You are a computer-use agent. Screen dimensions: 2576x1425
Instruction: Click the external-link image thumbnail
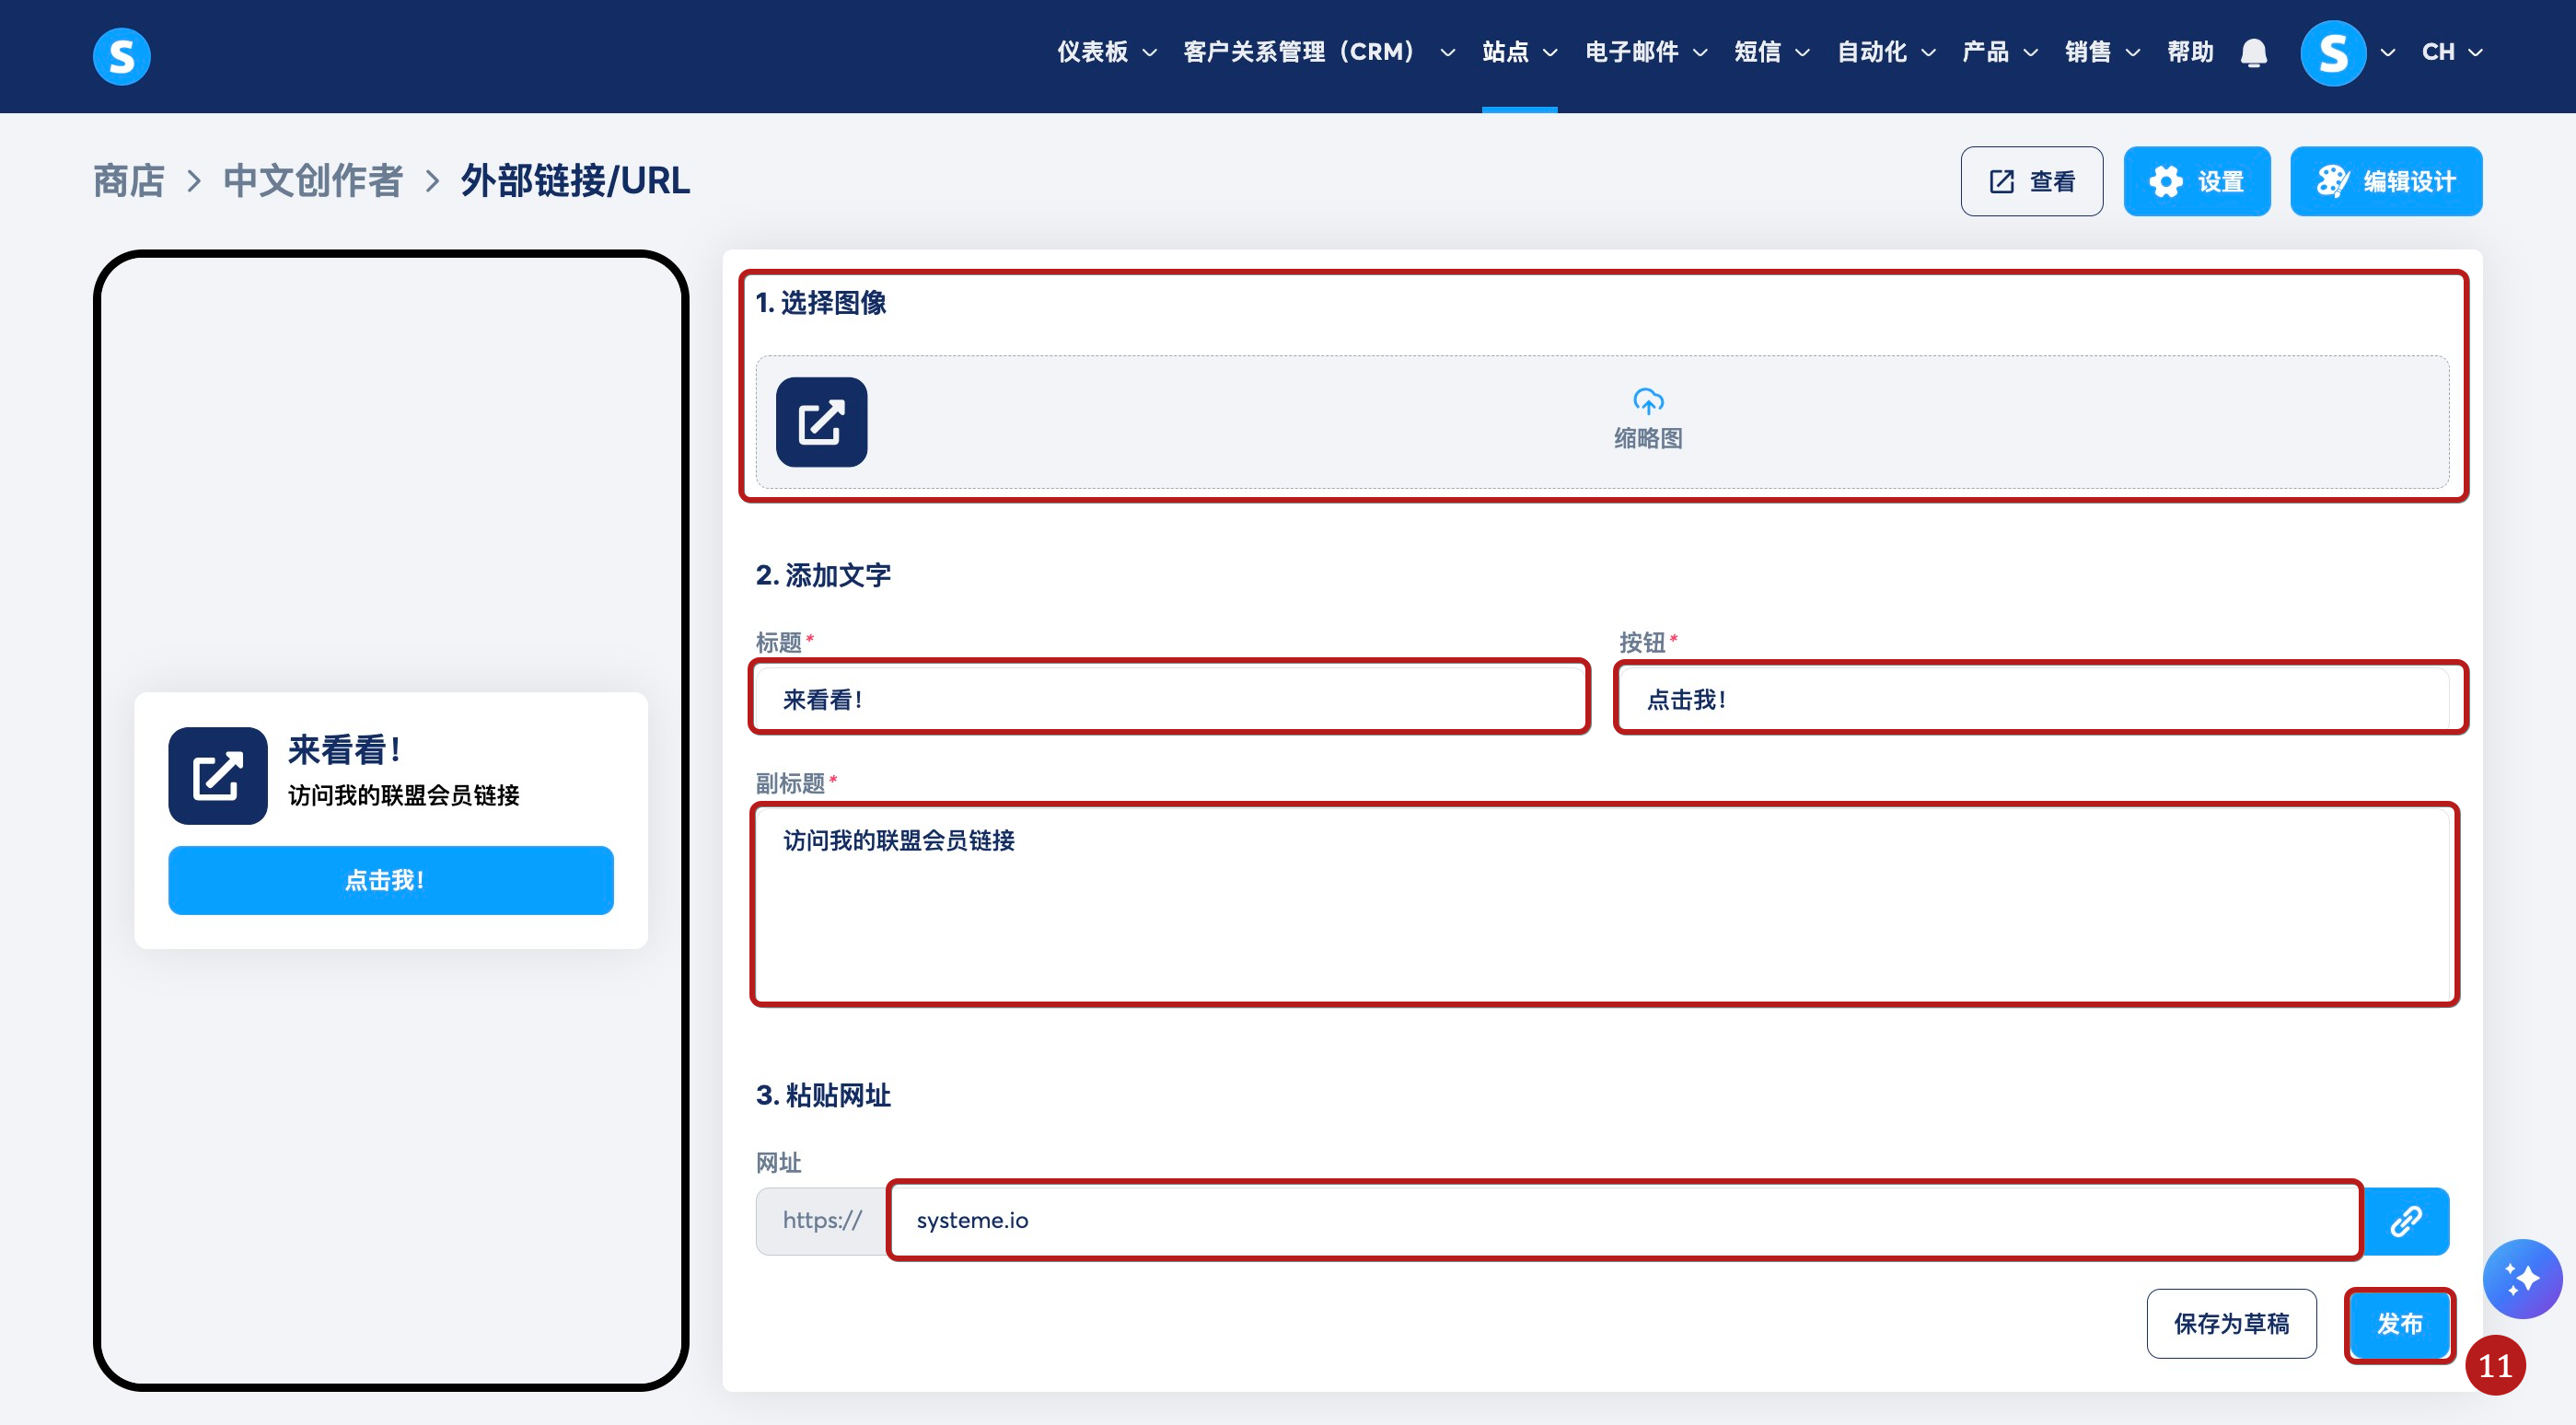click(x=821, y=422)
